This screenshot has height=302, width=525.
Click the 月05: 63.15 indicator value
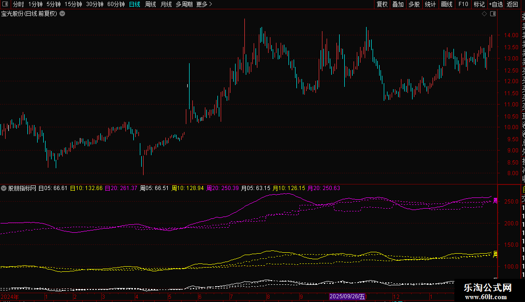coord(256,188)
